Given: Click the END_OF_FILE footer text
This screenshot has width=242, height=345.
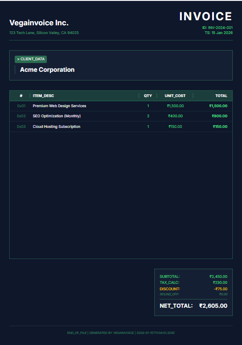Looking at the screenshot, I should [77, 333].
